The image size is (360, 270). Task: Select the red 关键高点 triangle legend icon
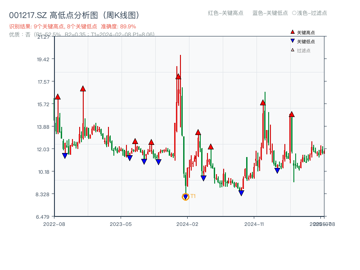click(292, 32)
